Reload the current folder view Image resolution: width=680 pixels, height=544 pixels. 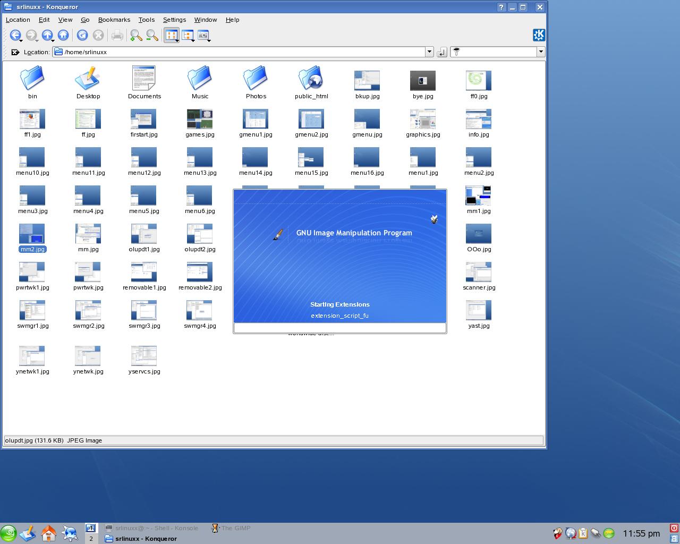tap(82, 35)
